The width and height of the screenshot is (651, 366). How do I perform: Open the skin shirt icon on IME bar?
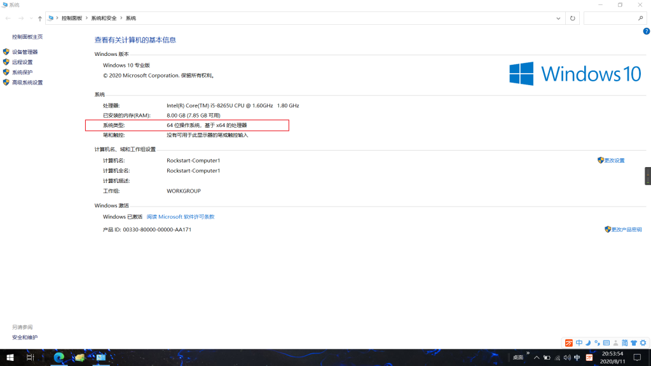click(634, 342)
